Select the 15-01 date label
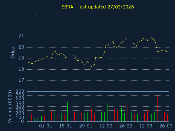The height and width of the screenshot is (131, 175). [66, 126]
